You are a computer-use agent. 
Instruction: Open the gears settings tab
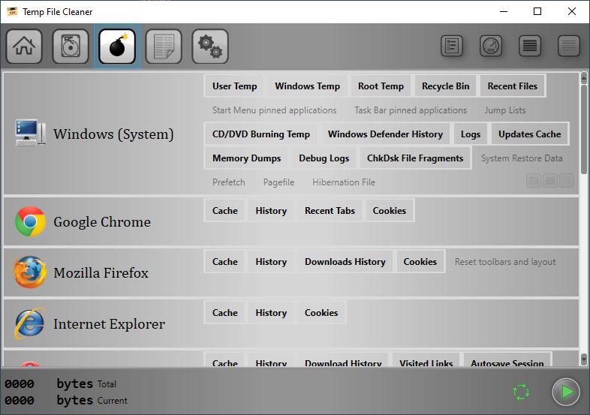210,47
